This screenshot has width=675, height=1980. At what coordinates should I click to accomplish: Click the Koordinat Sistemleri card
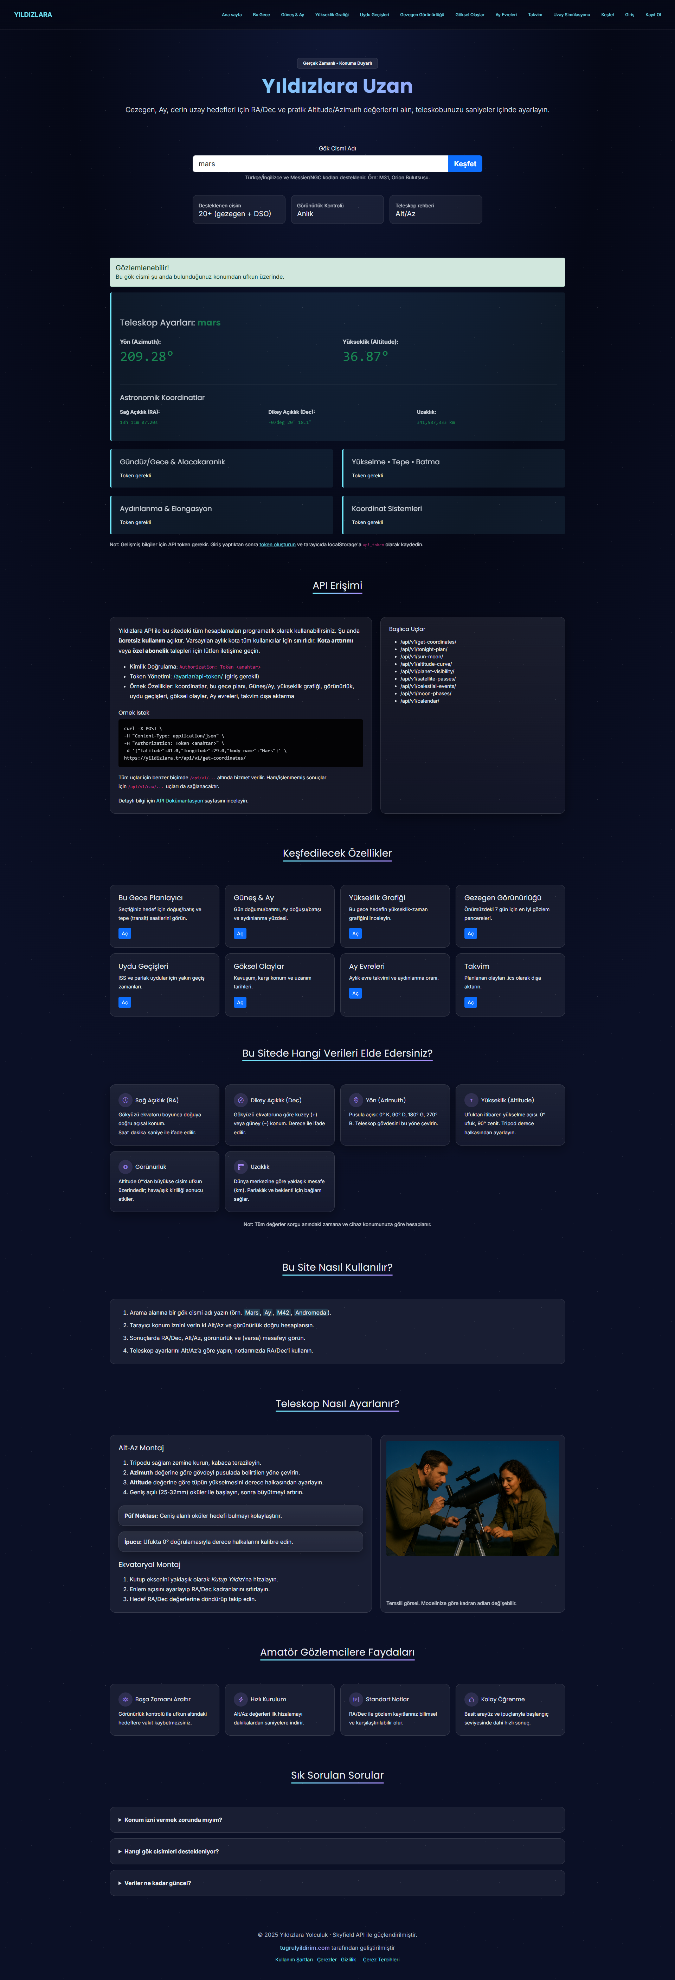(454, 515)
